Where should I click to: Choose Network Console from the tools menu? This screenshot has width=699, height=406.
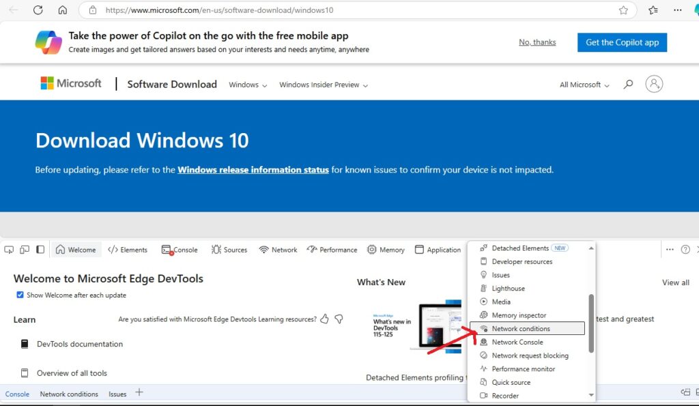(528, 342)
